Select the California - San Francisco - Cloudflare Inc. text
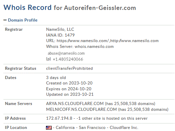Screen dimensions: 175x131 (97, 128)
